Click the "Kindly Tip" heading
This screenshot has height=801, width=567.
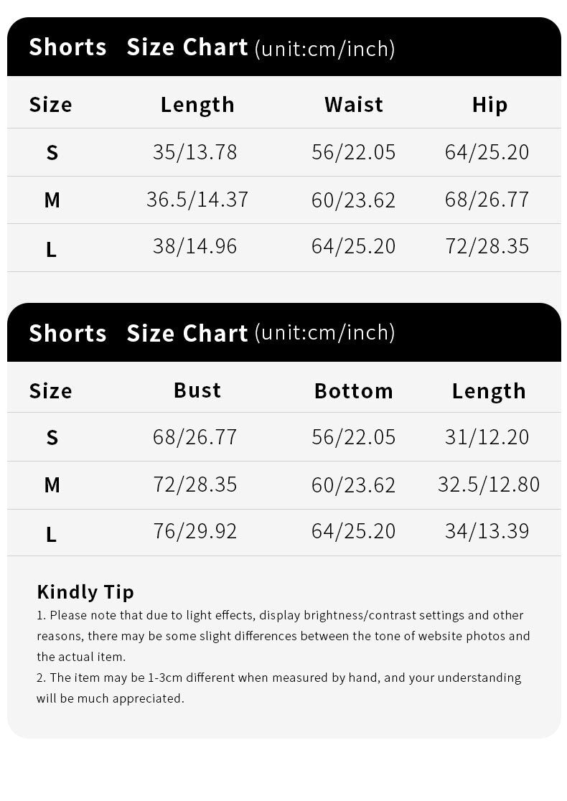click(x=85, y=591)
